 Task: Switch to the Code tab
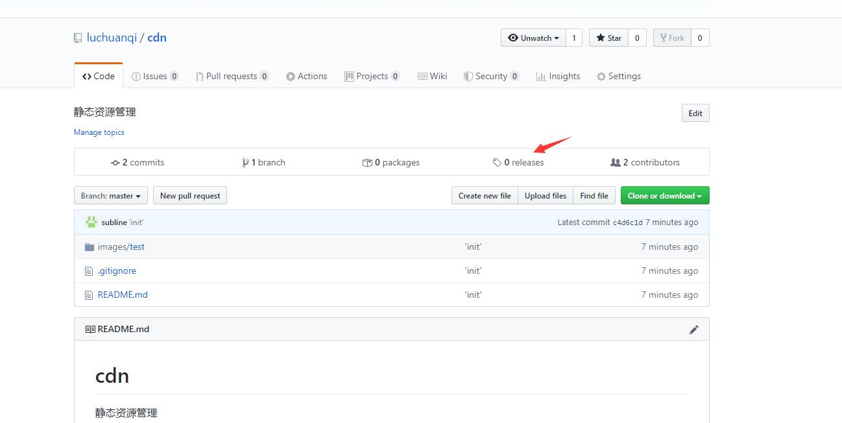coord(99,76)
